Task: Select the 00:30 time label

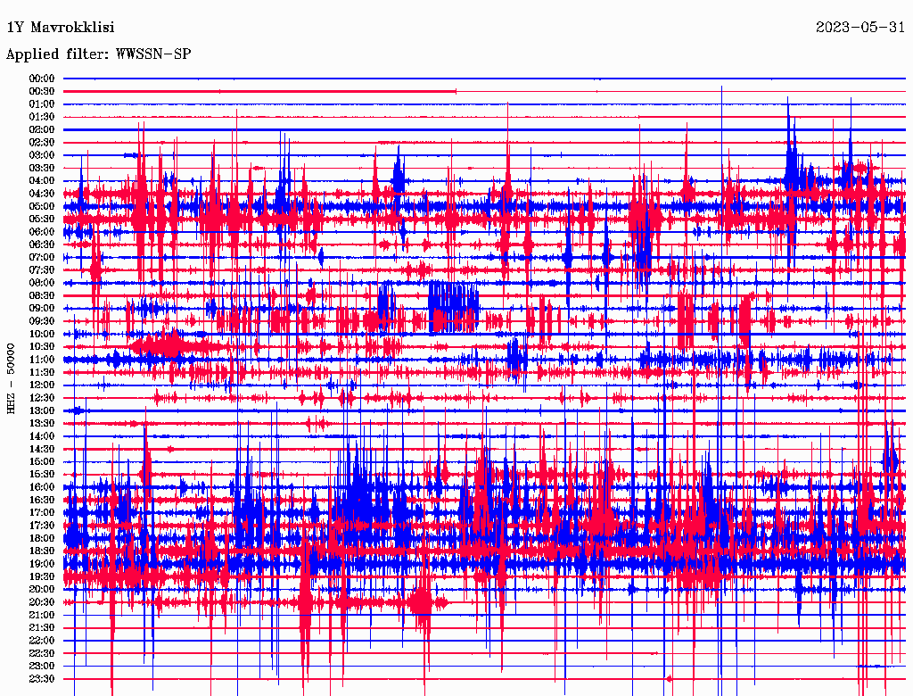Action: pyautogui.click(x=41, y=92)
